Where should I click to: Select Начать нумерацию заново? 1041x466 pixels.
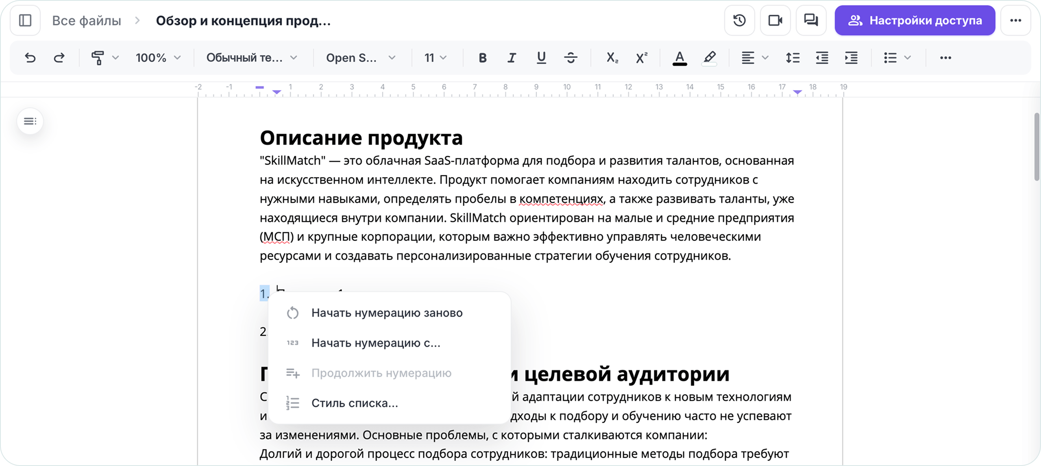386,313
